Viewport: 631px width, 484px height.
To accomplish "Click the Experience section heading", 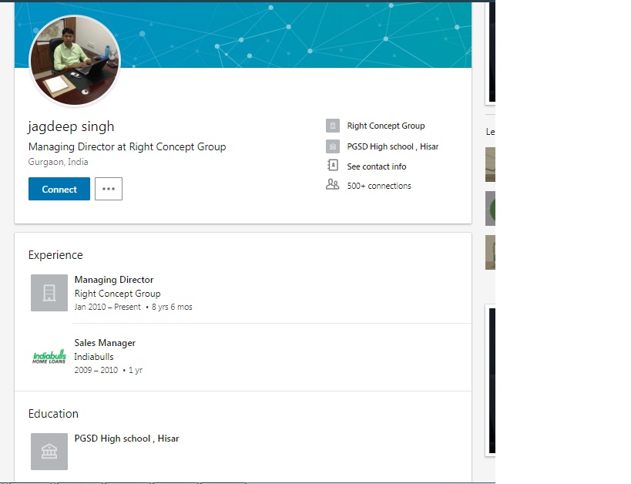I will coord(55,255).
